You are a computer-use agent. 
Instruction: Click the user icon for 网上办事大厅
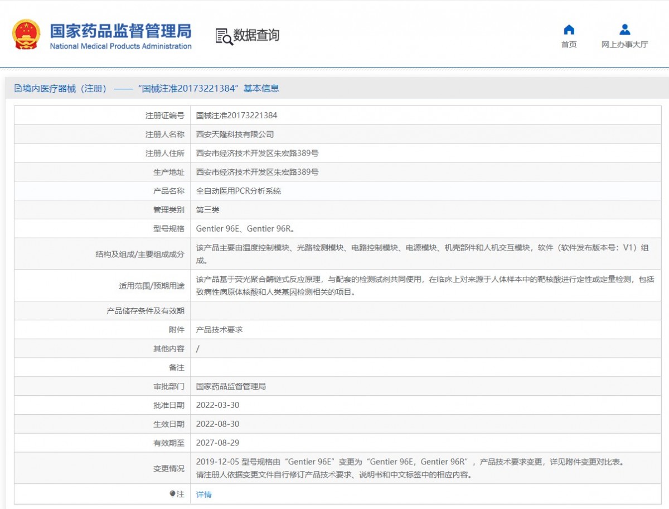pos(624,30)
